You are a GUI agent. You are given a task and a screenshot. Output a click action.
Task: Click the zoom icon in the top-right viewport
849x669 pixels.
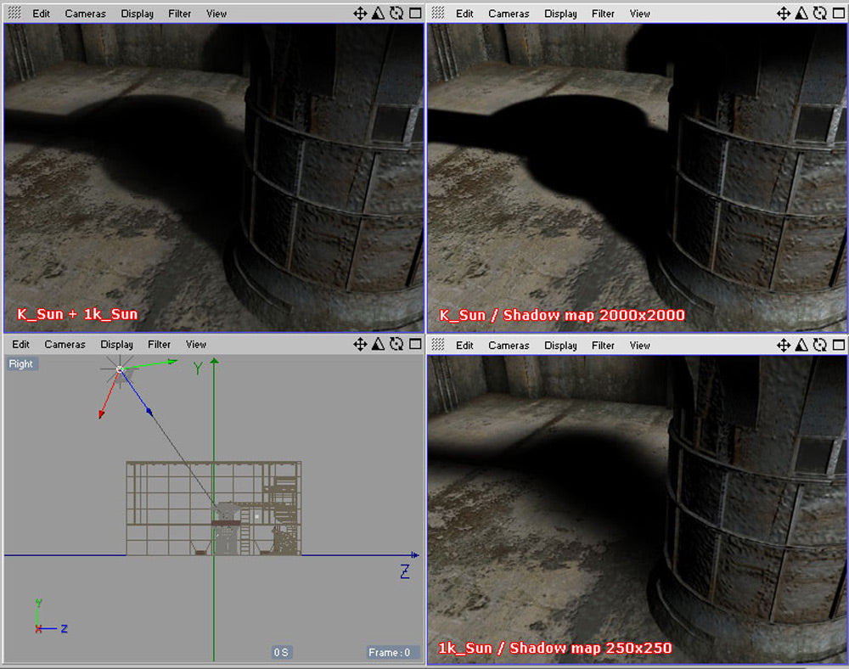pyautogui.click(x=801, y=14)
